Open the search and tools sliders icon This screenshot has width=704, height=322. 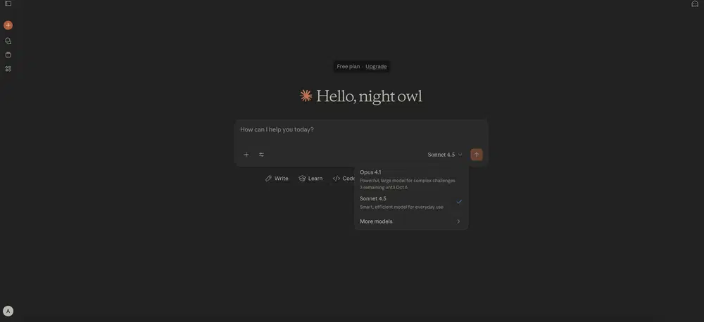tap(261, 155)
